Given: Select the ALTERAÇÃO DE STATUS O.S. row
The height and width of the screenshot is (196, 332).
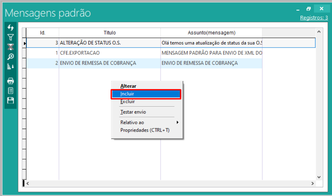Looking at the screenshot, I should tap(171, 43).
